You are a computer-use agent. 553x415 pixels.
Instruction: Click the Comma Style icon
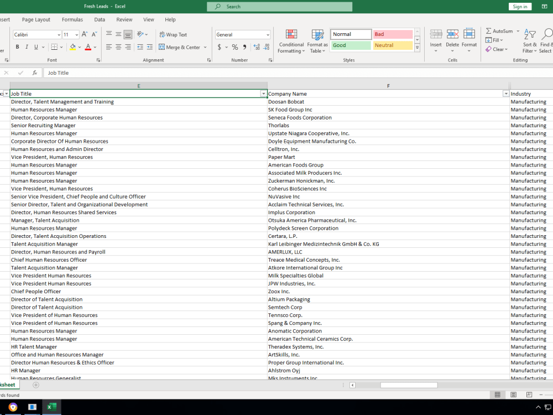pyautogui.click(x=244, y=47)
